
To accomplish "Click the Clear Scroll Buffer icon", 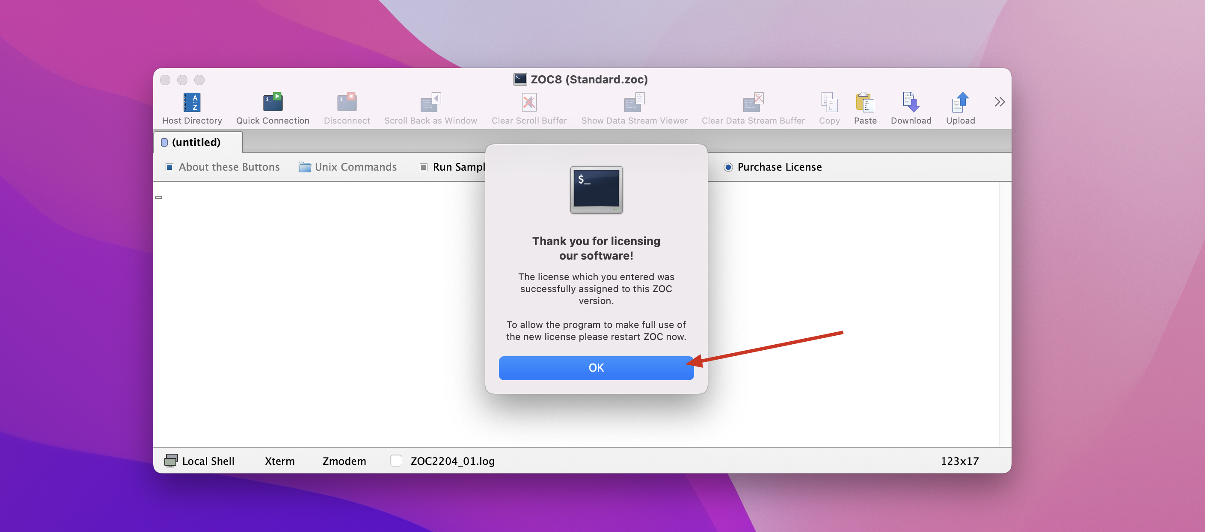I will click(528, 102).
